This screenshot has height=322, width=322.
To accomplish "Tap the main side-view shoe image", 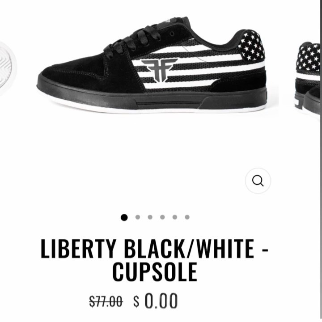I will tap(153, 65).
